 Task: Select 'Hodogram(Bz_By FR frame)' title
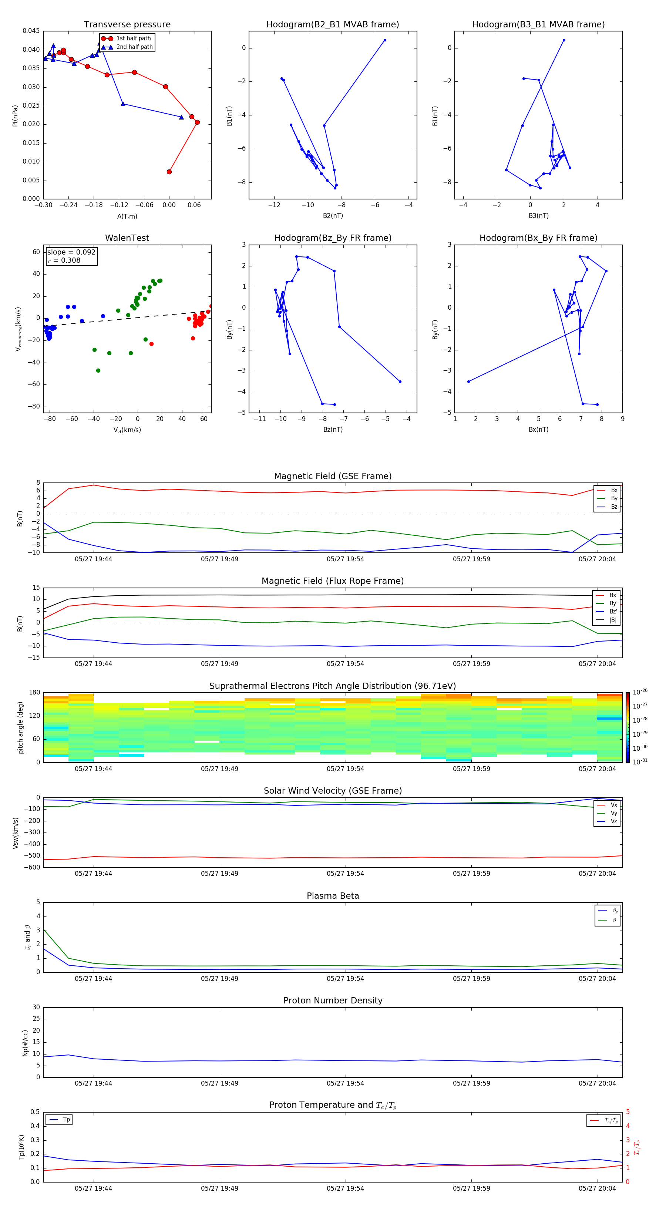point(333,238)
